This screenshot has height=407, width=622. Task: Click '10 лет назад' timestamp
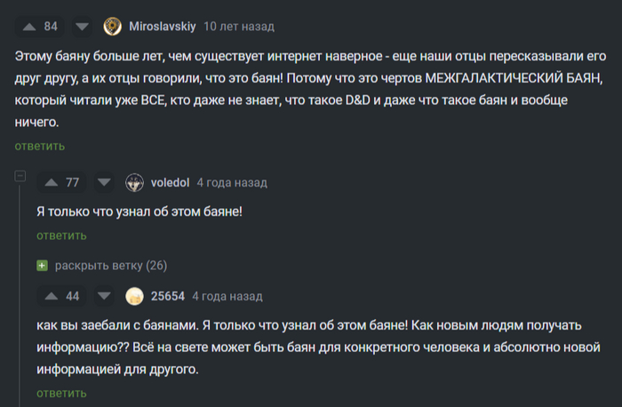(x=239, y=26)
